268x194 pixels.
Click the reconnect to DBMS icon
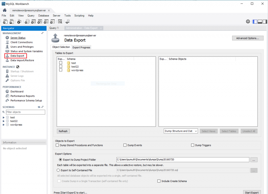pos(68,22)
